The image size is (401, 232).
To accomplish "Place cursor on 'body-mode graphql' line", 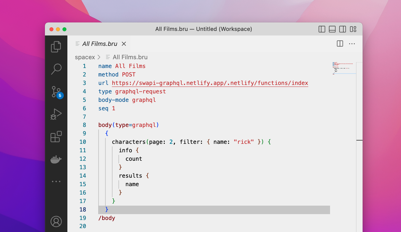I will click(x=127, y=100).
